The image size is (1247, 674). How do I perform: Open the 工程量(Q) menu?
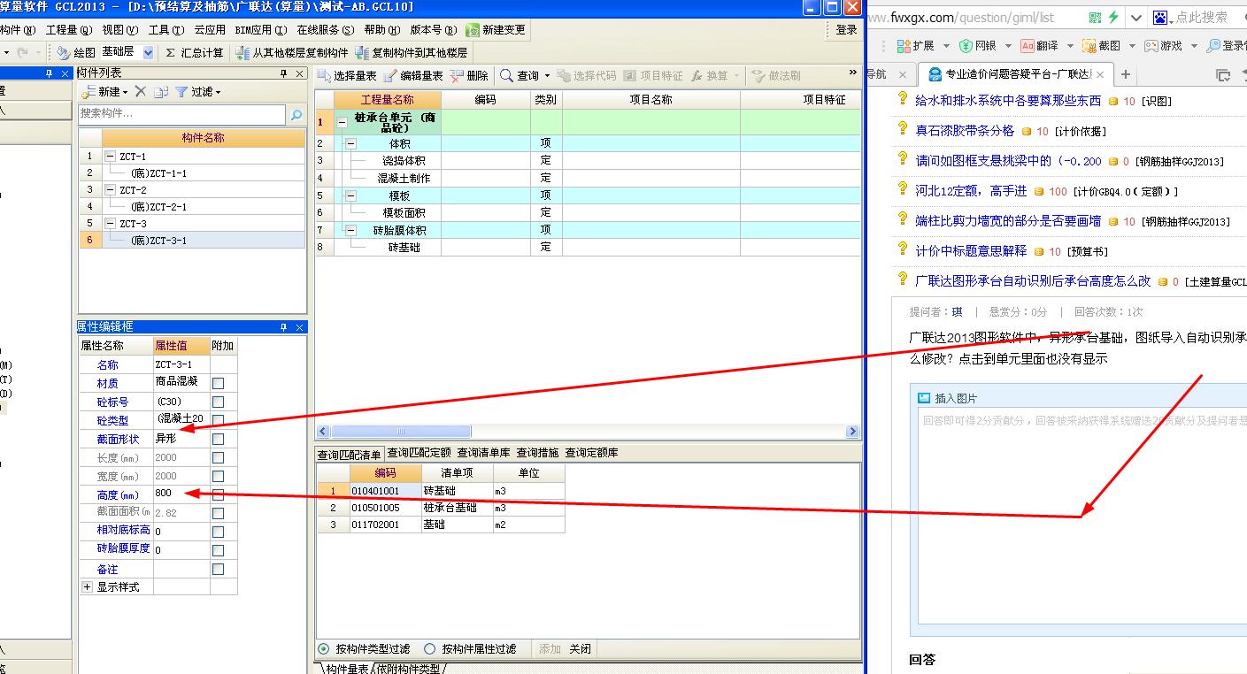click(x=68, y=30)
